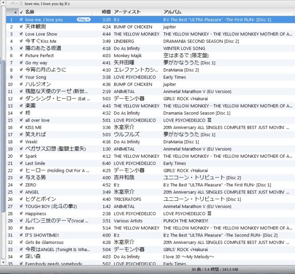Sort by the 名前 column header
Image resolution: width=295 pixels, height=274 pixels.
tap(29, 12)
